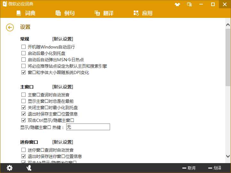Viewport: 231px width, 173px height.
Task: Go back using the circled arrow icon
Action: [10, 27]
